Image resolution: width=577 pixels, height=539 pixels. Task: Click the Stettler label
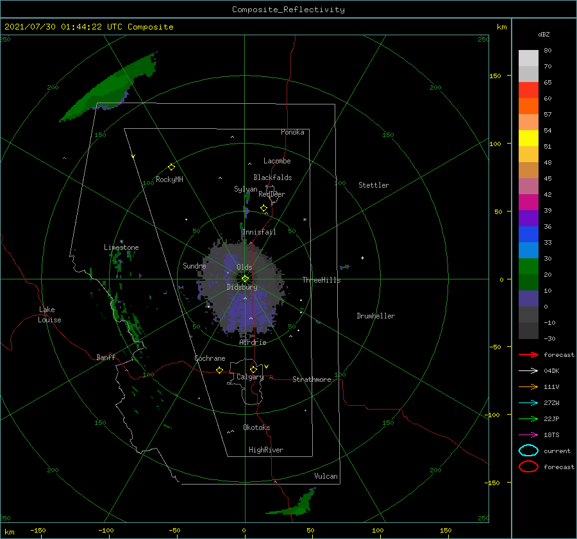coord(374,185)
